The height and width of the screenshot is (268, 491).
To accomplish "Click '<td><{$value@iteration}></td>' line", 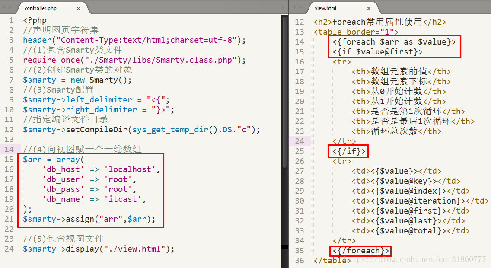I will pos(420,201).
